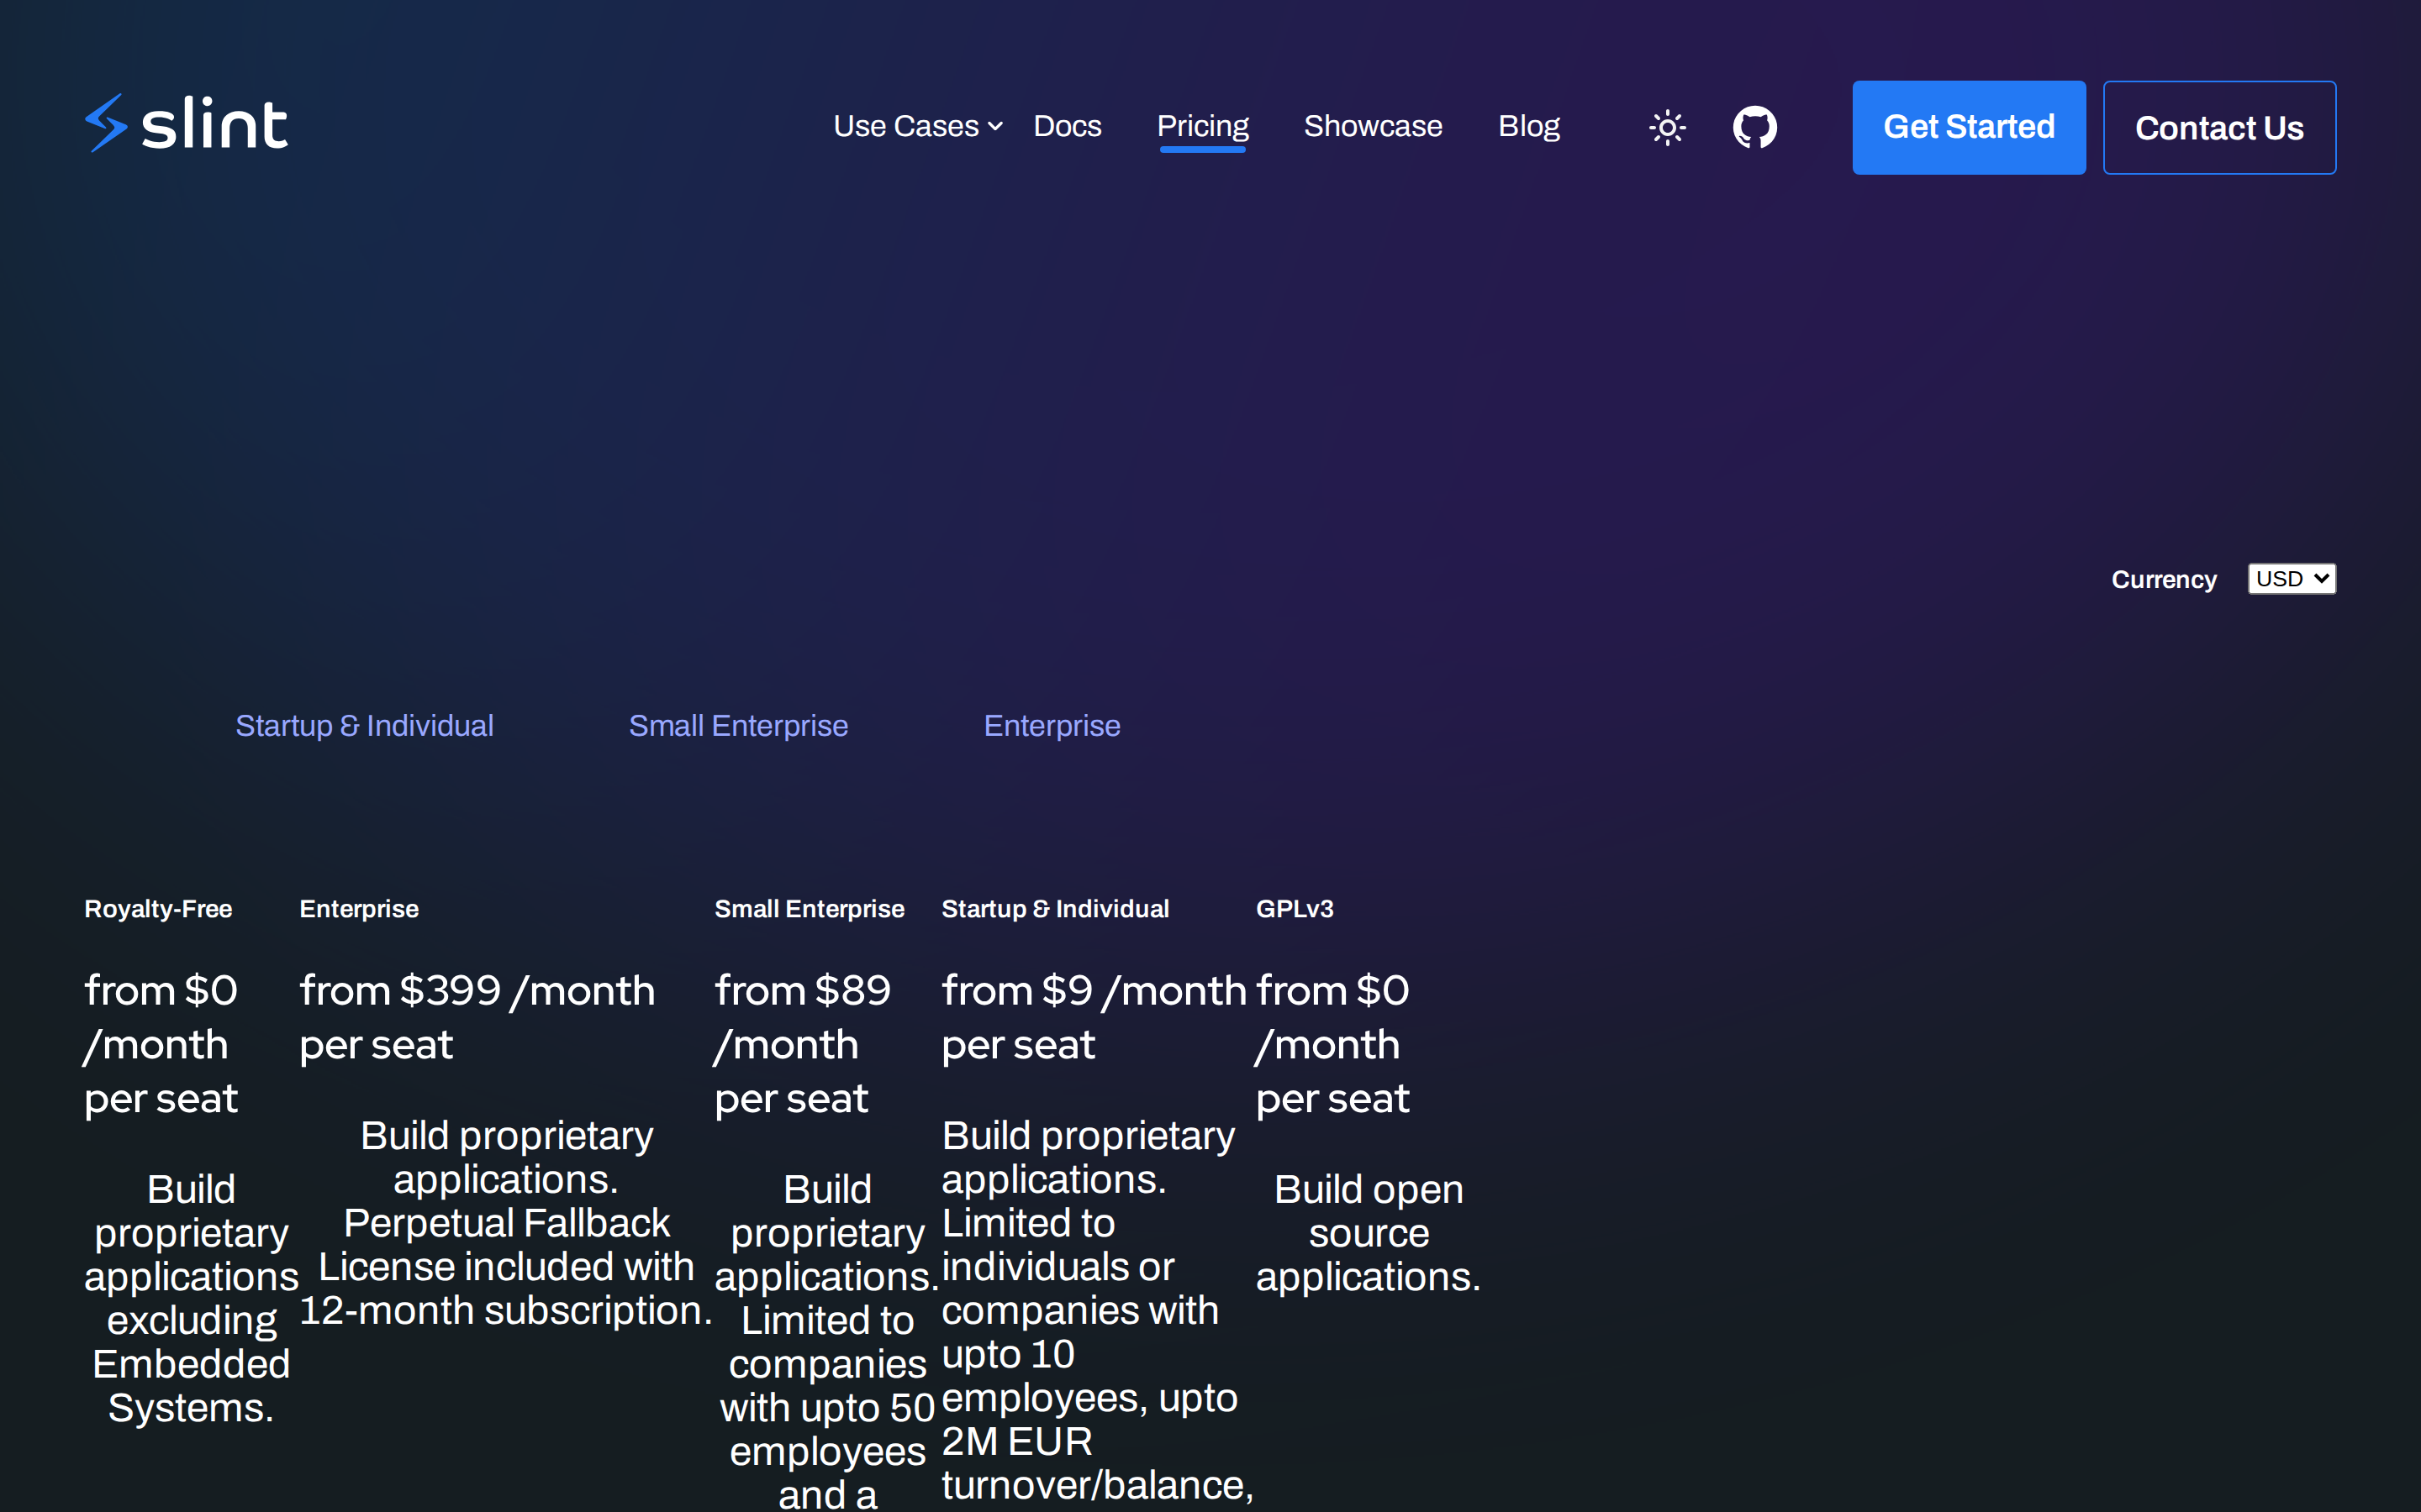Image resolution: width=2421 pixels, height=1512 pixels.
Task: Toggle the light/dark theme sun icon
Action: (x=1667, y=127)
